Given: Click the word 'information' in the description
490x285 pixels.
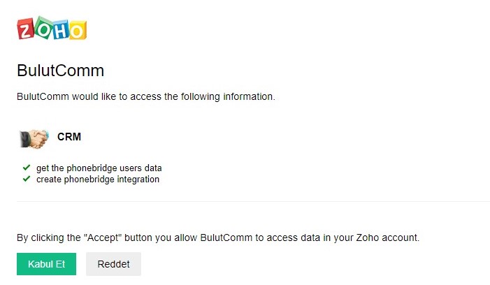Looking at the screenshot, I should 249,96.
